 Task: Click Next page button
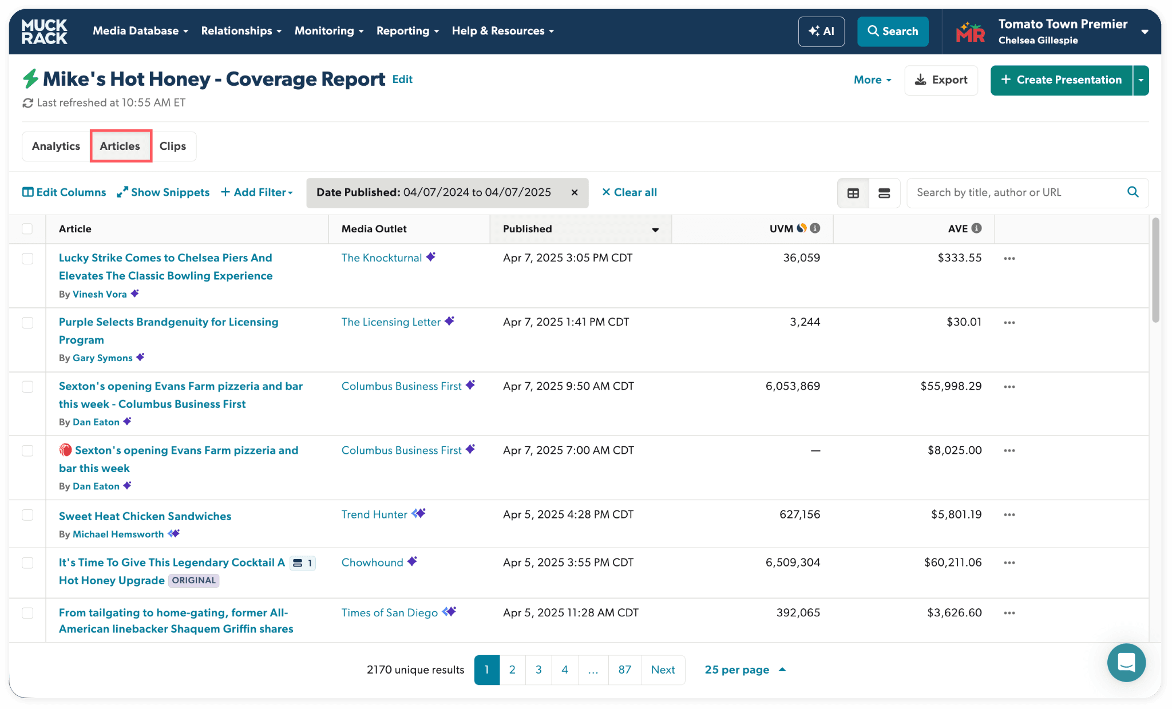663,670
